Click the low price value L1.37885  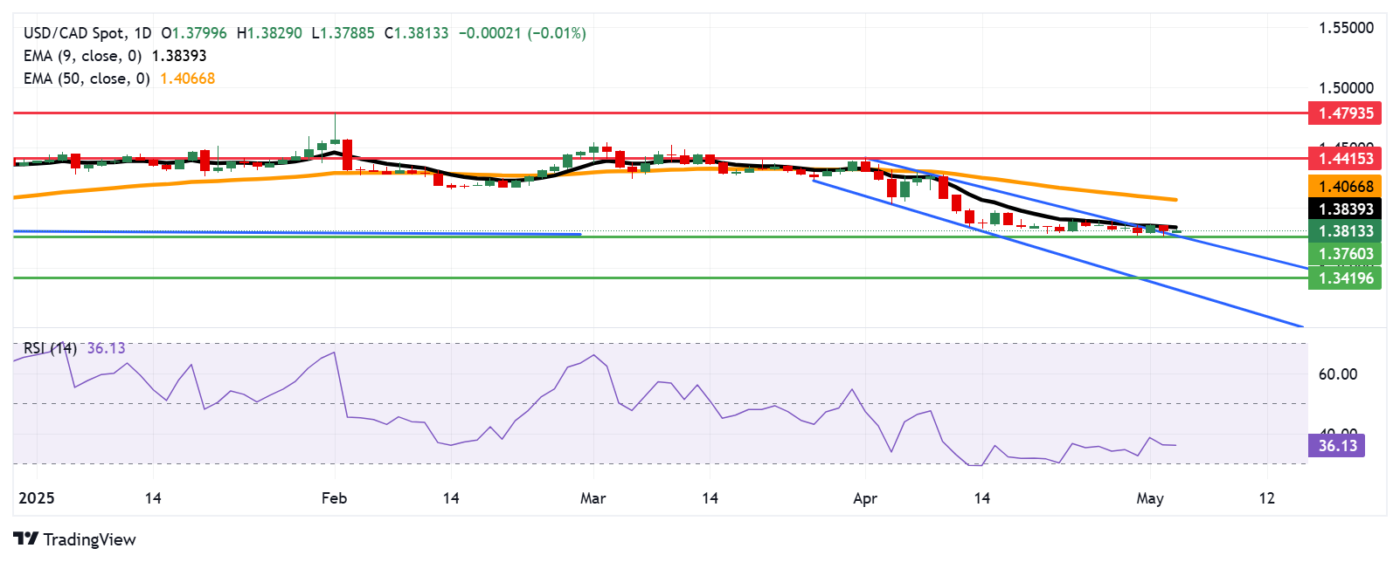click(x=343, y=33)
